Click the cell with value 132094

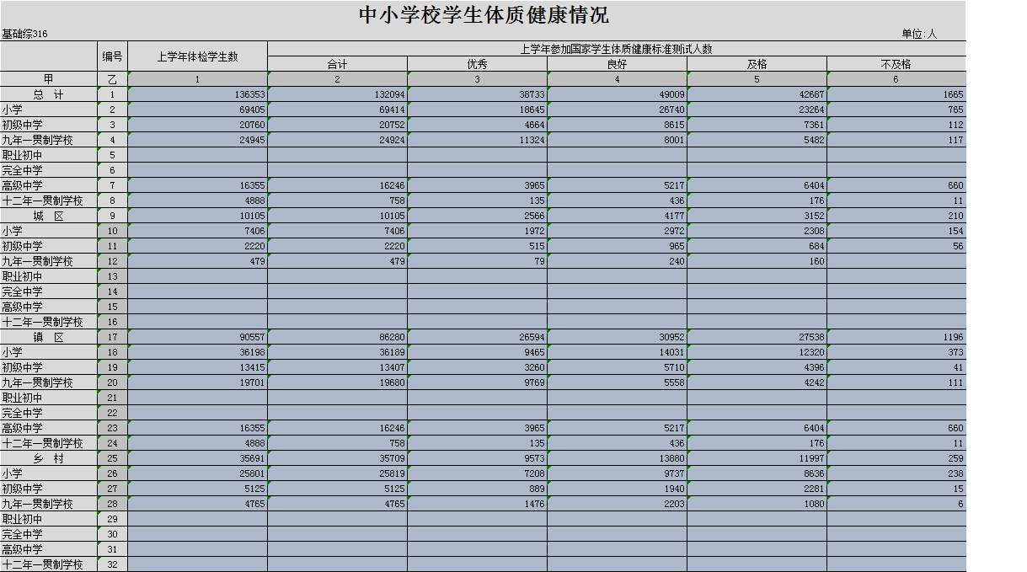337,94
